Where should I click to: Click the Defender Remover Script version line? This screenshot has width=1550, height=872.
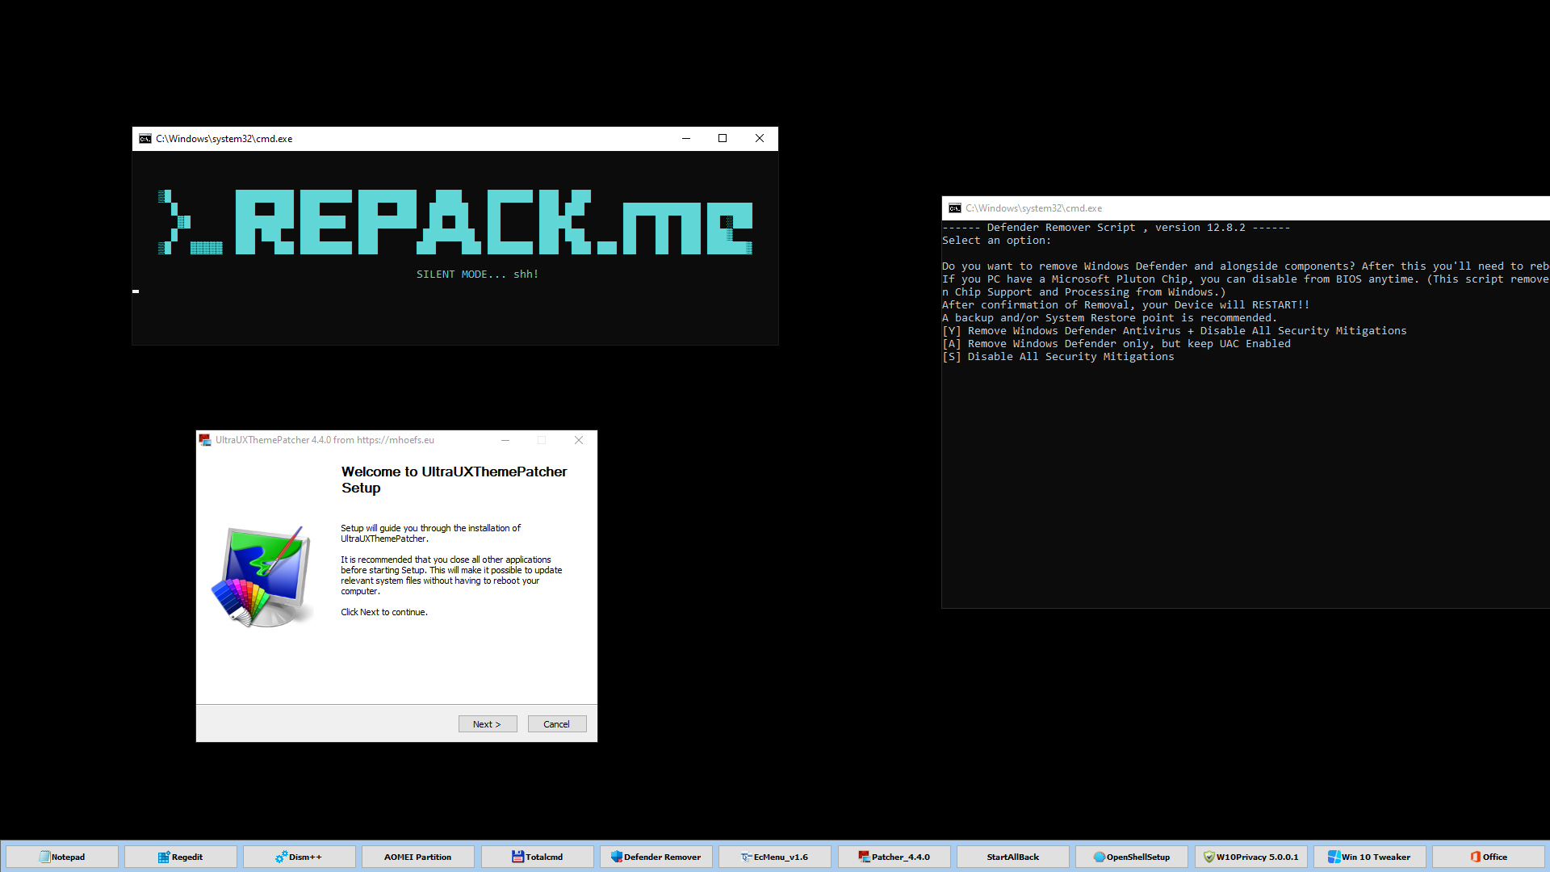pyautogui.click(x=1116, y=228)
